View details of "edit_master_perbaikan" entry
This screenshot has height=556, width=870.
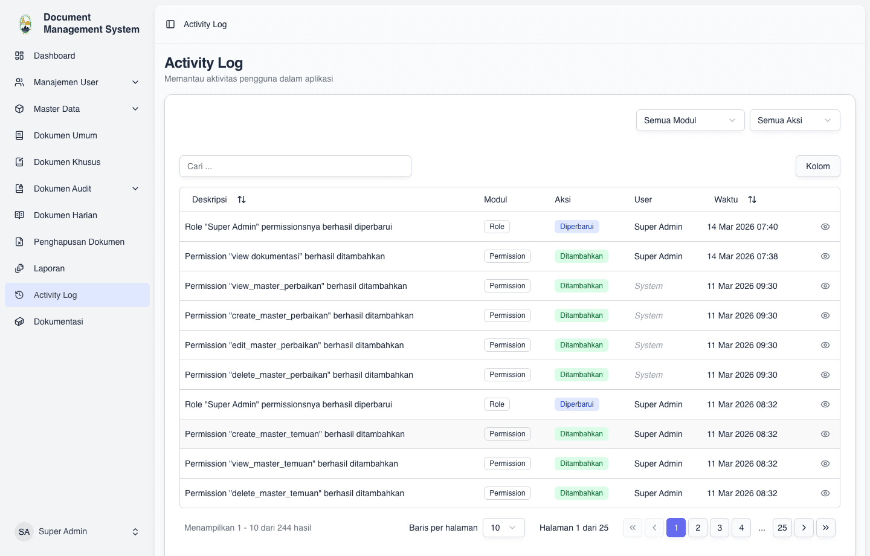pyautogui.click(x=825, y=345)
